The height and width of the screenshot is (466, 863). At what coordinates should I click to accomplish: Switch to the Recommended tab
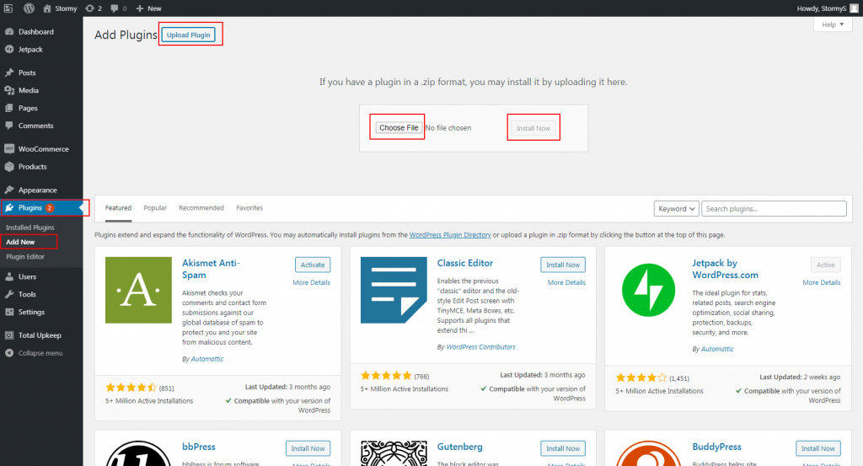click(x=201, y=208)
